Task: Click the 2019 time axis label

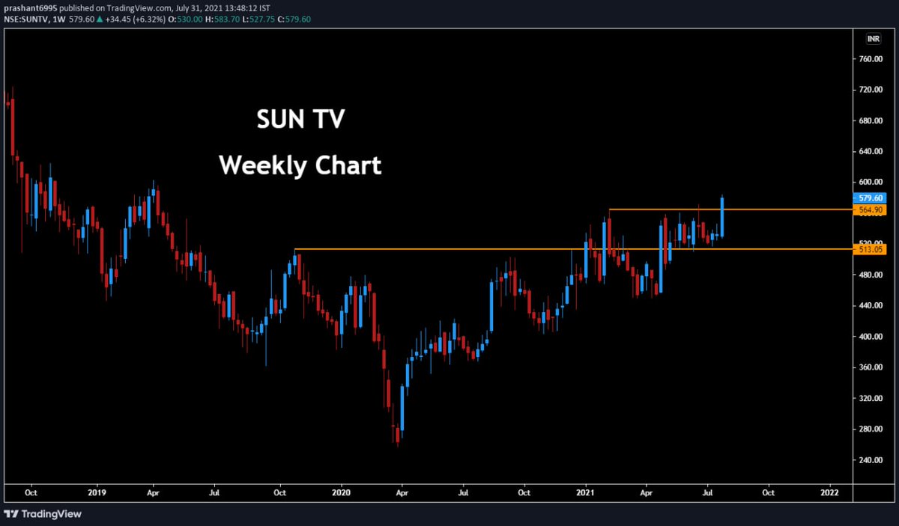Action: click(98, 493)
